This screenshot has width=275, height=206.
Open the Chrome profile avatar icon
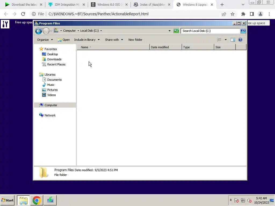click(x=260, y=14)
